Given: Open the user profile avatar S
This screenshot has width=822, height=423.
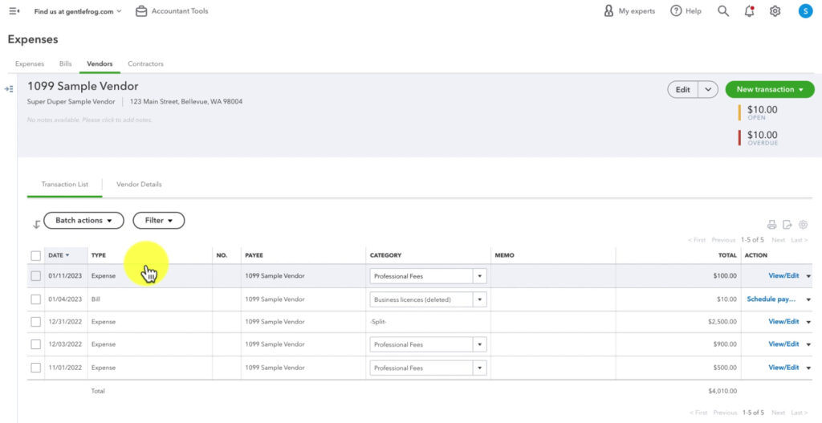Looking at the screenshot, I should point(805,11).
